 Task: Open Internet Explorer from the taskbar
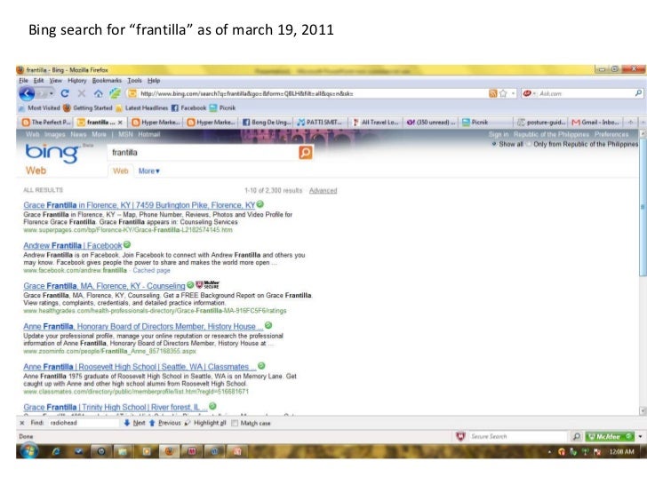point(56,451)
